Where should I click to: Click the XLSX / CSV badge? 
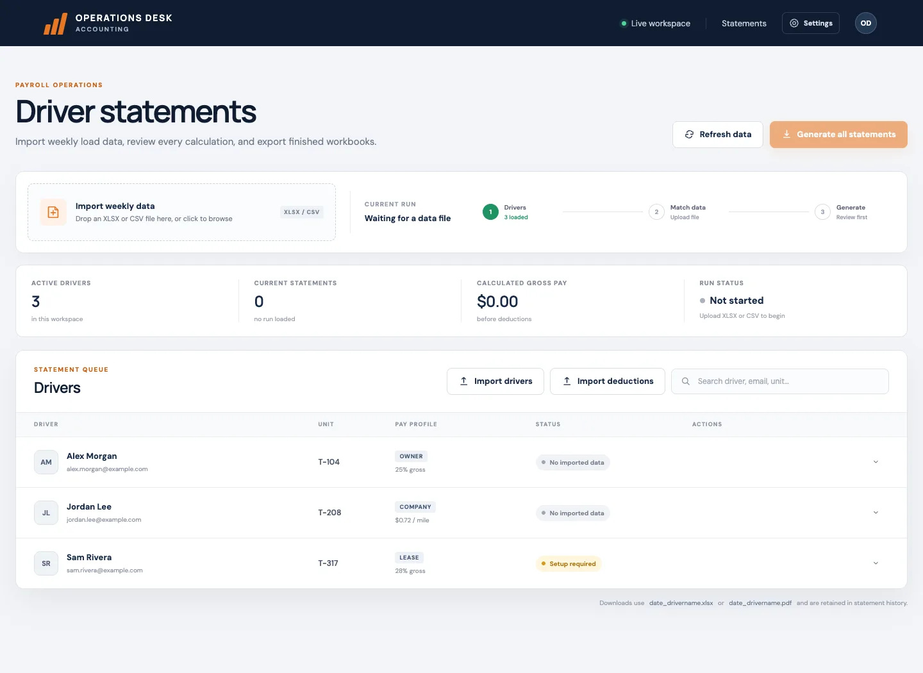(302, 212)
